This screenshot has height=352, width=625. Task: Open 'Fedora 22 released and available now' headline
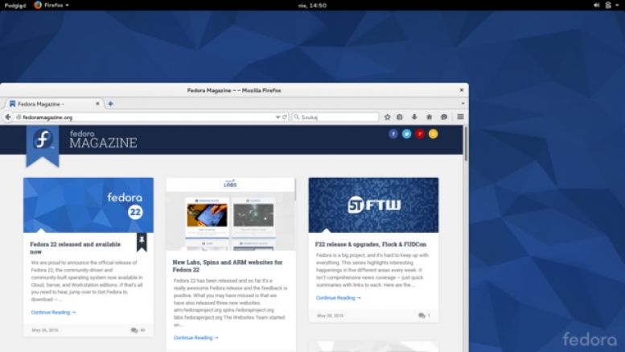(76, 248)
